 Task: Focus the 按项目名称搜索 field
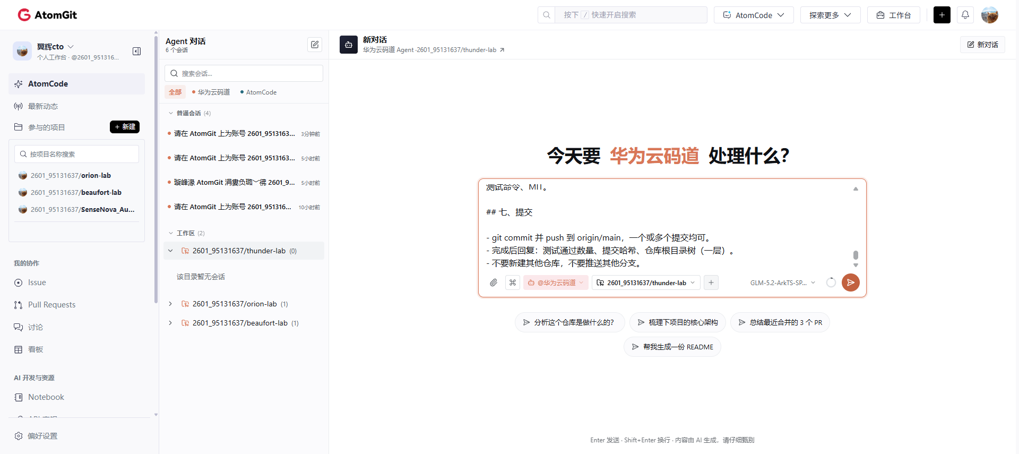point(76,154)
